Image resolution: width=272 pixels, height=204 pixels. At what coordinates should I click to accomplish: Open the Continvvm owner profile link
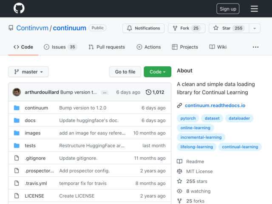(32, 28)
